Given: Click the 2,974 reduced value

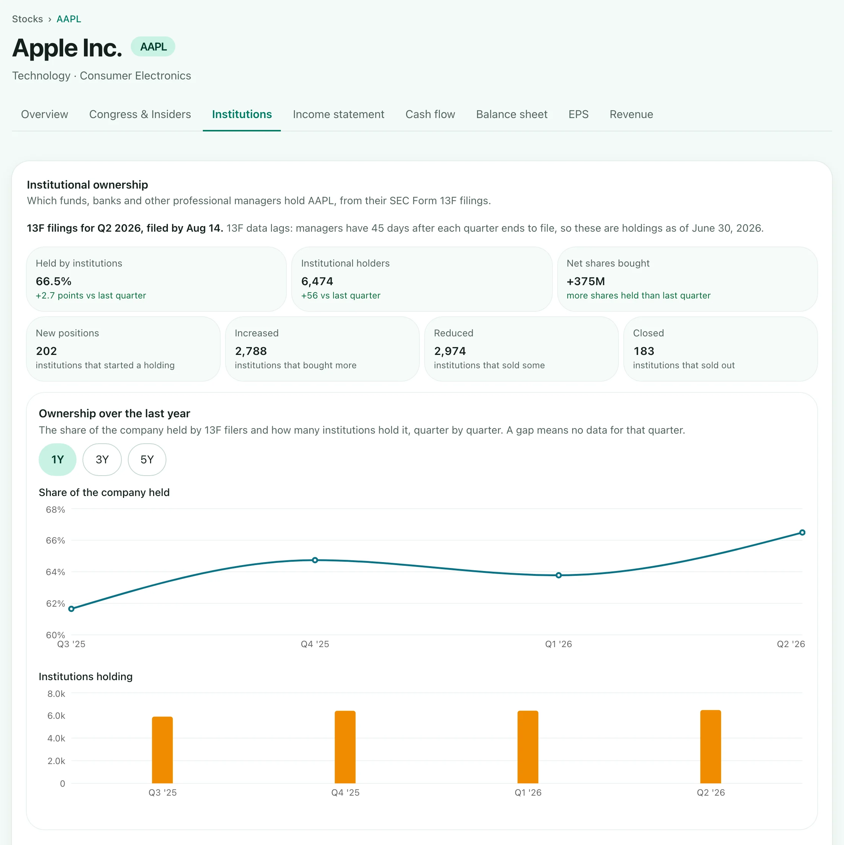Looking at the screenshot, I should [x=450, y=351].
